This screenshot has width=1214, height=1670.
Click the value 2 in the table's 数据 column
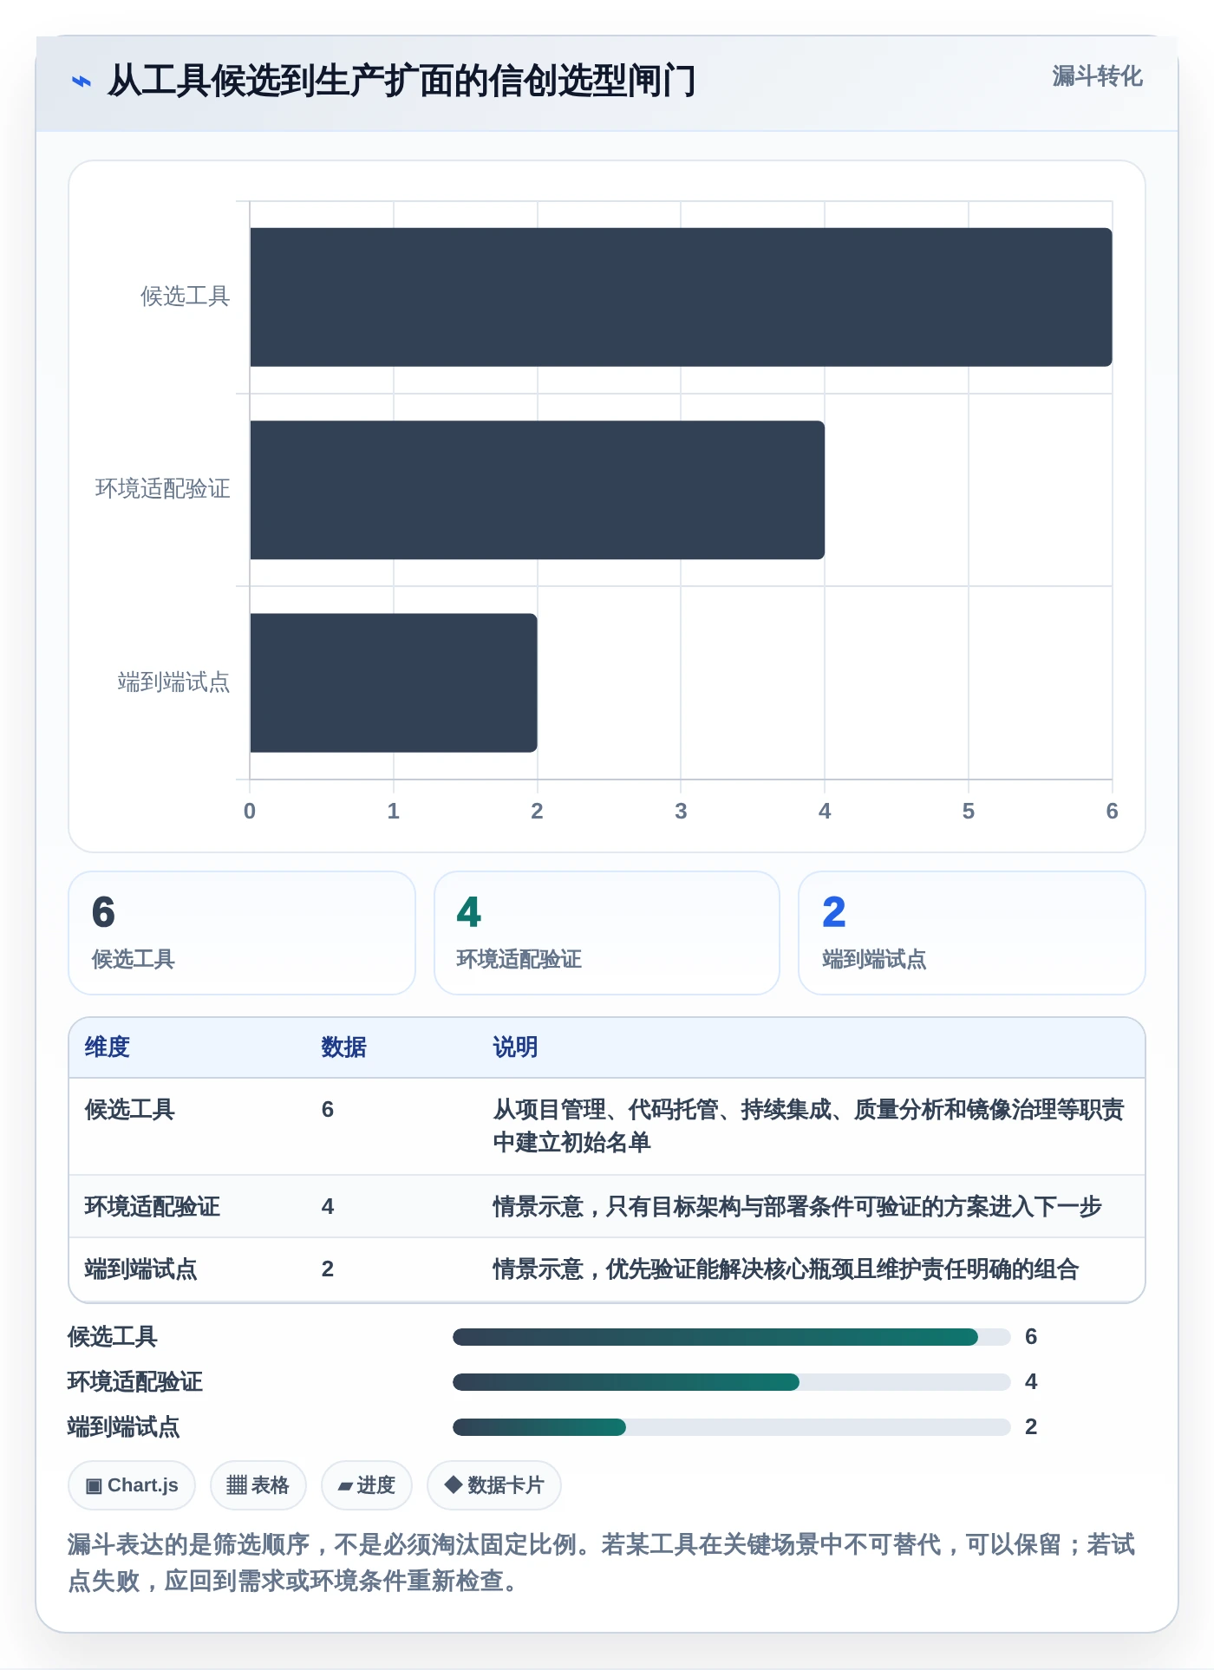click(x=328, y=1269)
